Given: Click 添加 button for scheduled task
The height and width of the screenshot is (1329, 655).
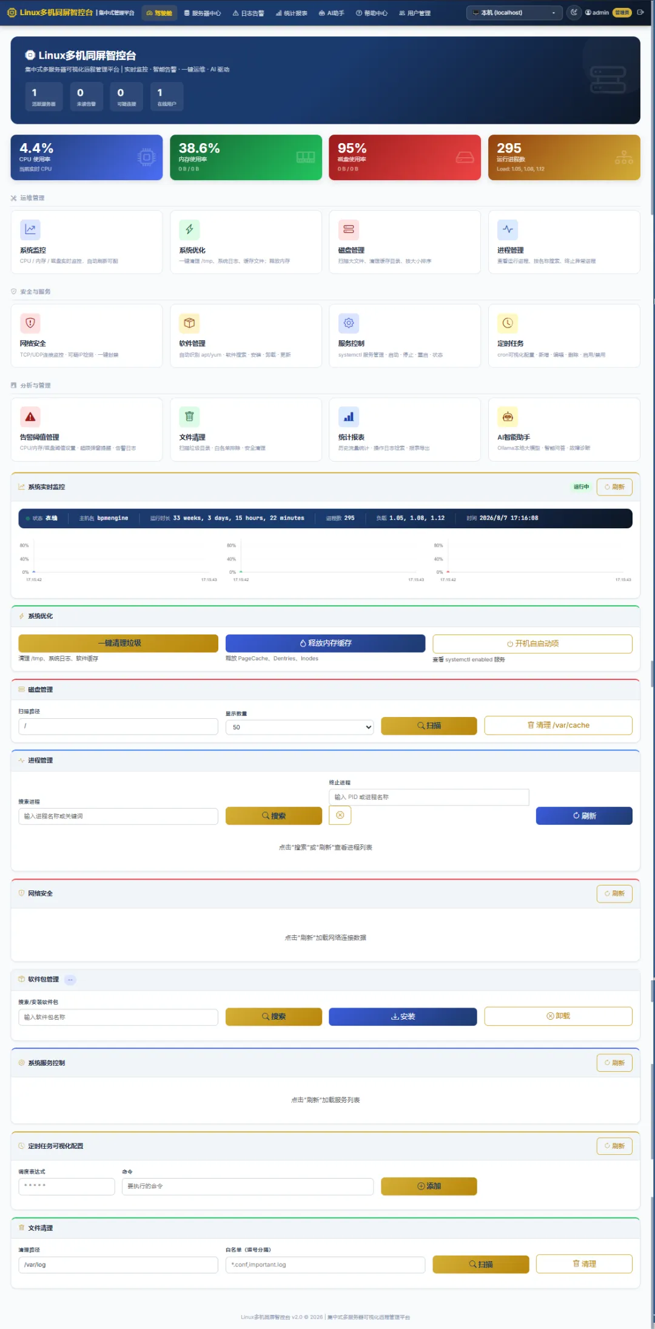Looking at the screenshot, I should pyautogui.click(x=429, y=1186).
